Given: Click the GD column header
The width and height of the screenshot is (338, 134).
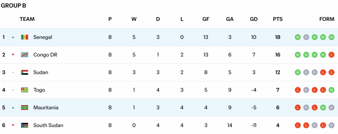Looking at the screenshot, I should (x=253, y=19).
